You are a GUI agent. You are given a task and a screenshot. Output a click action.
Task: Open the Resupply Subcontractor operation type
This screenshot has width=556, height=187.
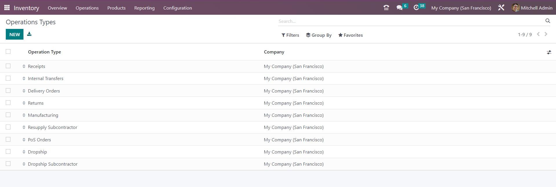(52, 127)
